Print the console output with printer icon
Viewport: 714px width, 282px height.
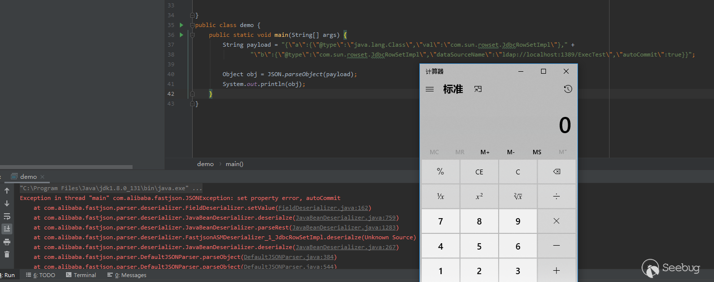(x=7, y=242)
